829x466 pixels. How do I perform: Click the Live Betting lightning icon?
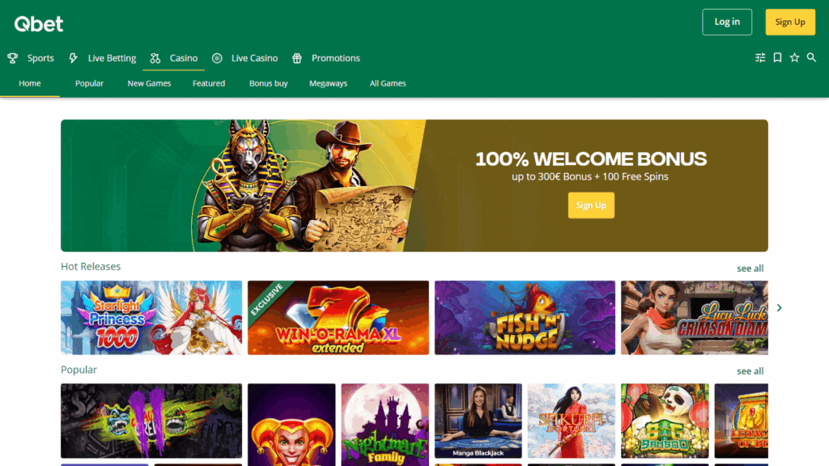click(x=73, y=58)
